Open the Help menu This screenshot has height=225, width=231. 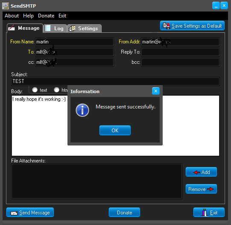click(28, 16)
